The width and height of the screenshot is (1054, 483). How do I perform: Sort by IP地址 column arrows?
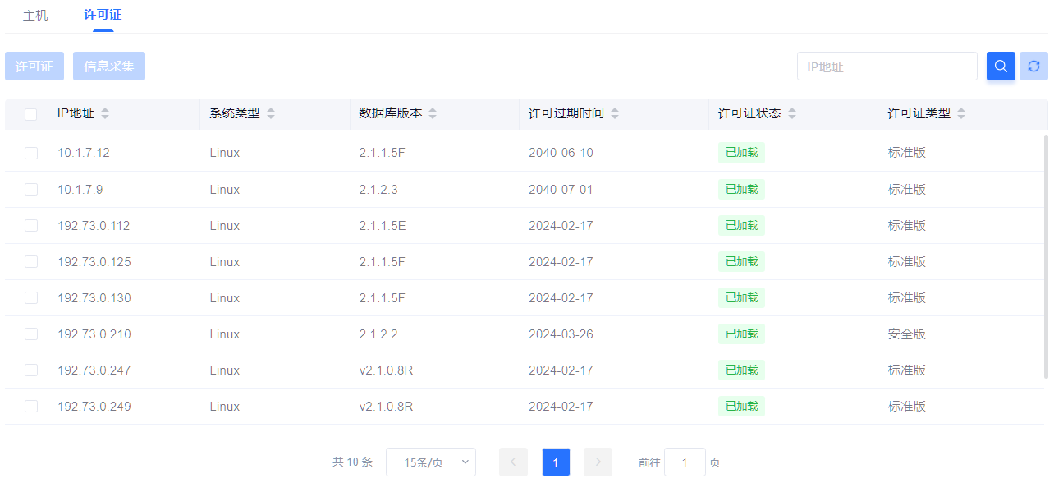[105, 114]
